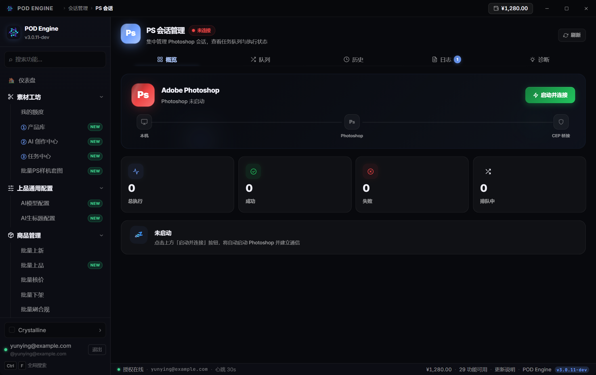Click the v3.0.11-dev version badge in status bar
The width and height of the screenshot is (596, 375).
572,370
